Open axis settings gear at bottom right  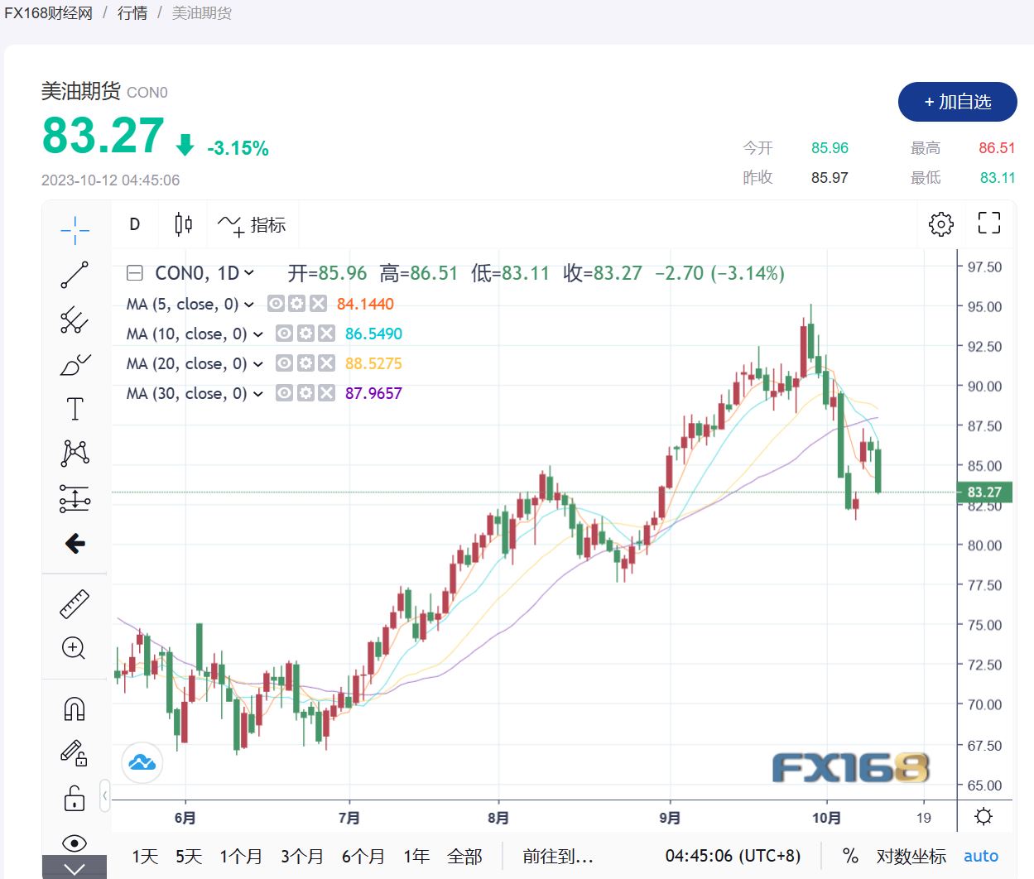(x=984, y=817)
